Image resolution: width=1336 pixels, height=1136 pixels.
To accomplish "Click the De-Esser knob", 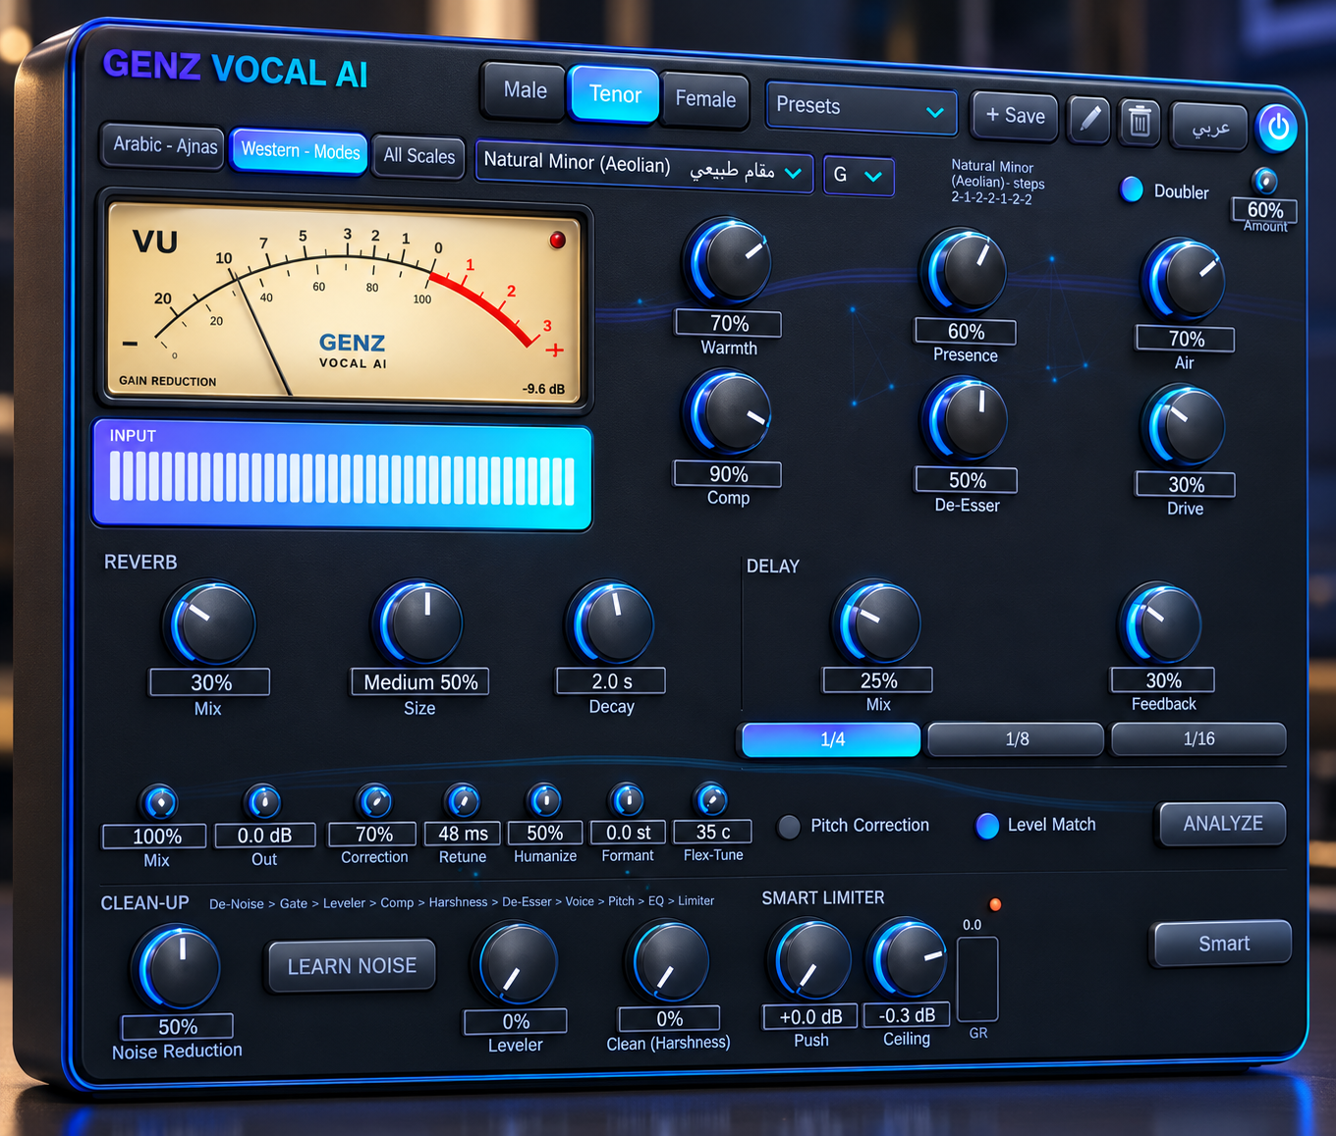I will click(x=967, y=420).
